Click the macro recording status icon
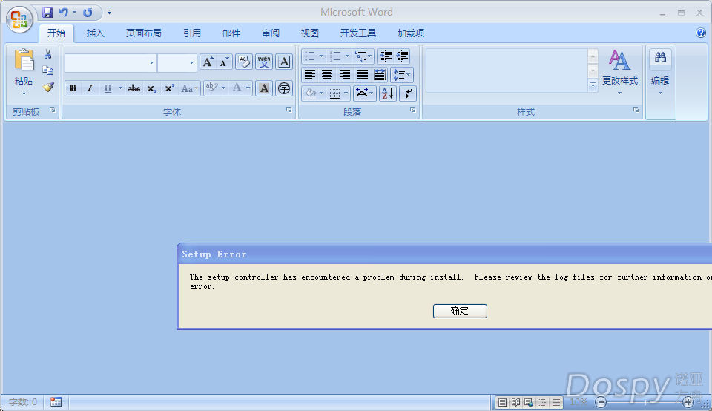The image size is (712, 411). (56, 402)
